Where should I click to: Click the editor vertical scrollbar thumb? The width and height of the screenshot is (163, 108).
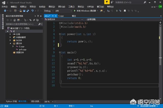pos(160,46)
